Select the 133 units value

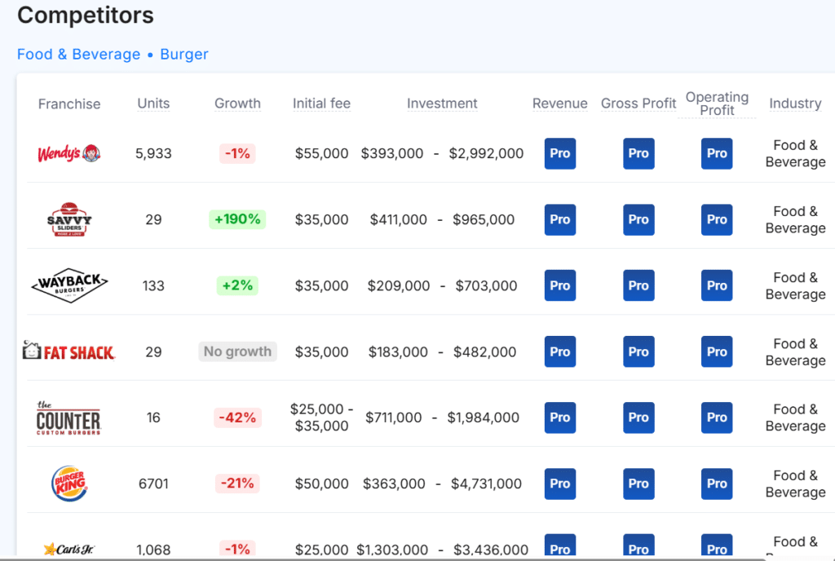point(153,286)
